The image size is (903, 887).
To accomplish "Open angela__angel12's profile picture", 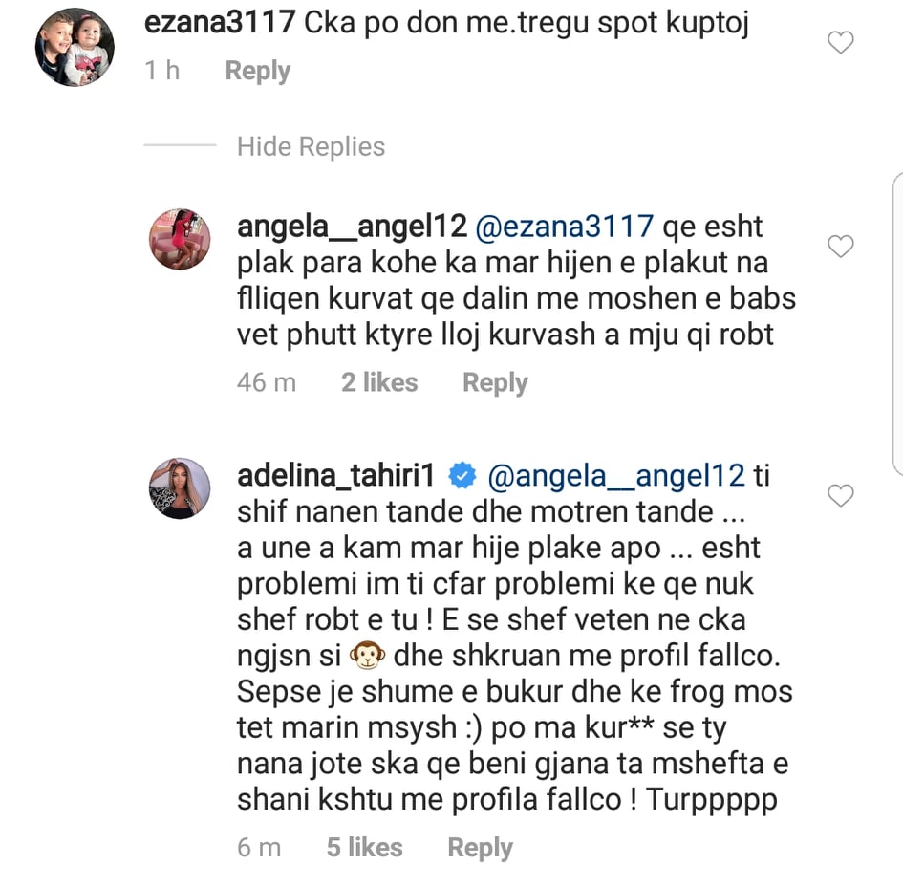I will 180,240.
